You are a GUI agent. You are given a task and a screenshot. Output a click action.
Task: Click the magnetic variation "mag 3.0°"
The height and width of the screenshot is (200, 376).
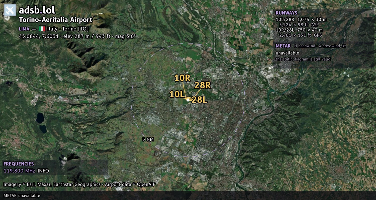(125, 36)
